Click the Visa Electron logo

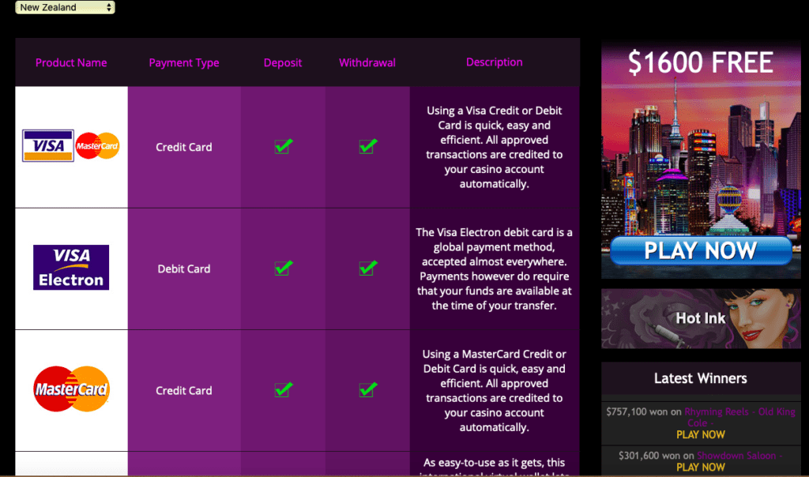[x=71, y=268]
